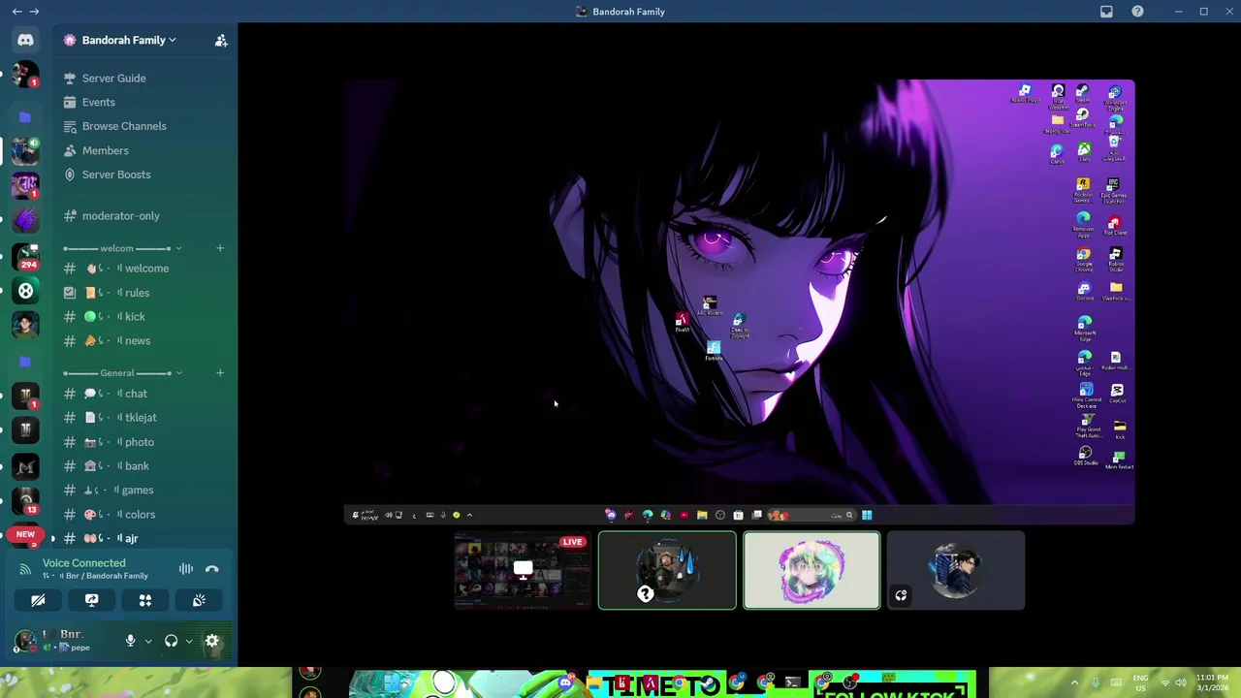The height and width of the screenshot is (698, 1241).
Task: Open the rules channel
Action: [x=142, y=293]
